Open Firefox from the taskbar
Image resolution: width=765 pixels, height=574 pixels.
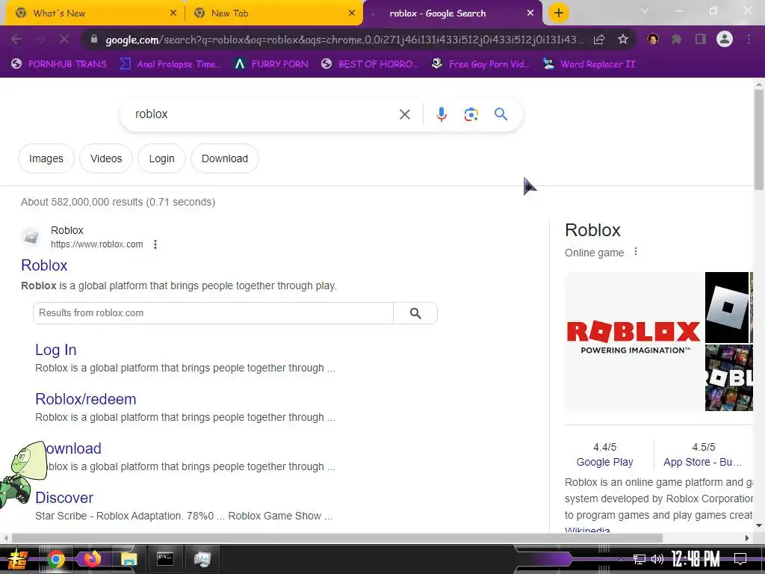click(x=92, y=559)
